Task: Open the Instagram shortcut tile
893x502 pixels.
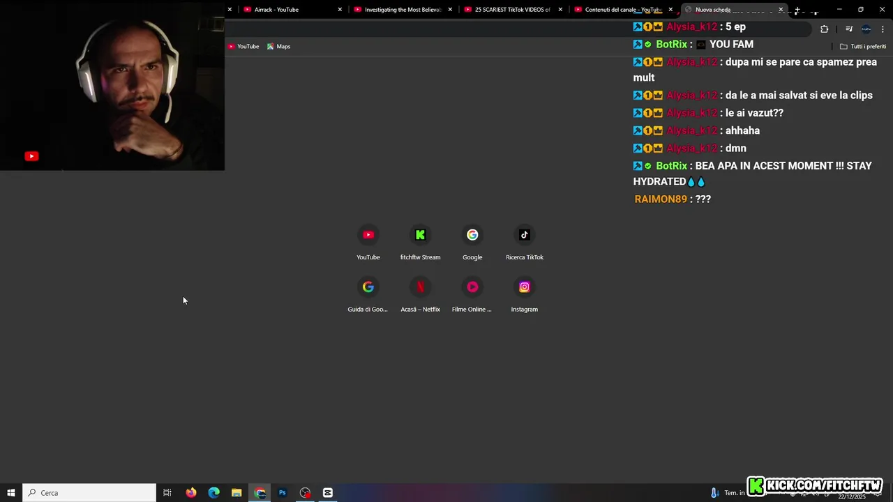Action: (x=525, y=295)
